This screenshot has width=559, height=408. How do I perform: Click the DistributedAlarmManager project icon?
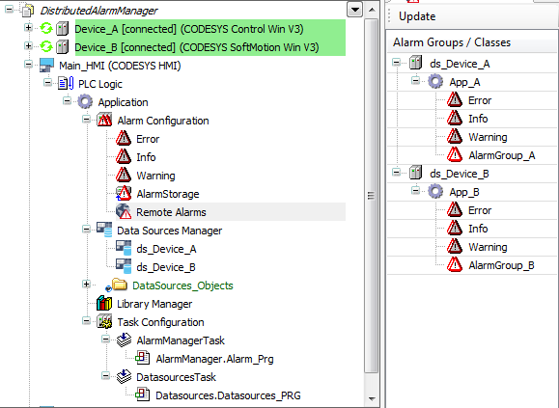coord(27,11)
